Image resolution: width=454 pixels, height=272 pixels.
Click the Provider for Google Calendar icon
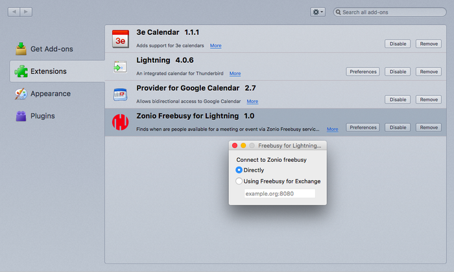click(x=121, y=95)
